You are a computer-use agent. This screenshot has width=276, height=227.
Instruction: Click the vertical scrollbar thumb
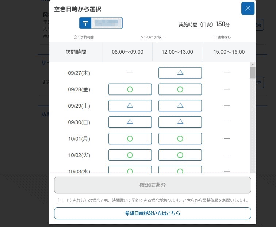coord(253,73)
